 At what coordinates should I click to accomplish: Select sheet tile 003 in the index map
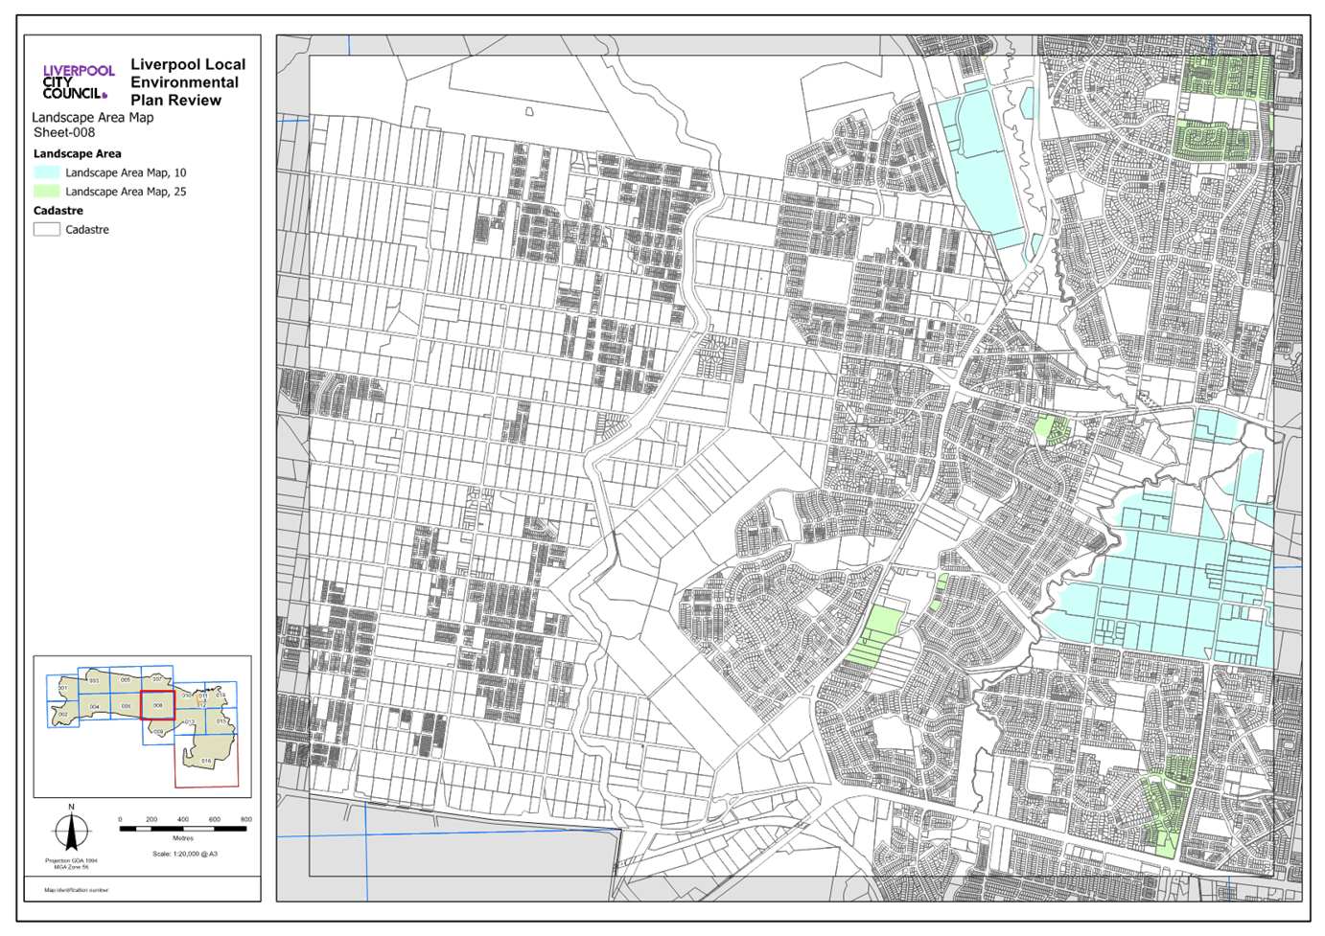pos(94,680)
